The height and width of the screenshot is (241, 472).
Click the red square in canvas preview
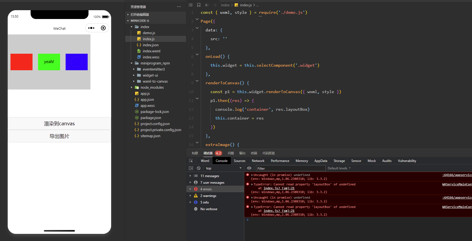(22, 62)
